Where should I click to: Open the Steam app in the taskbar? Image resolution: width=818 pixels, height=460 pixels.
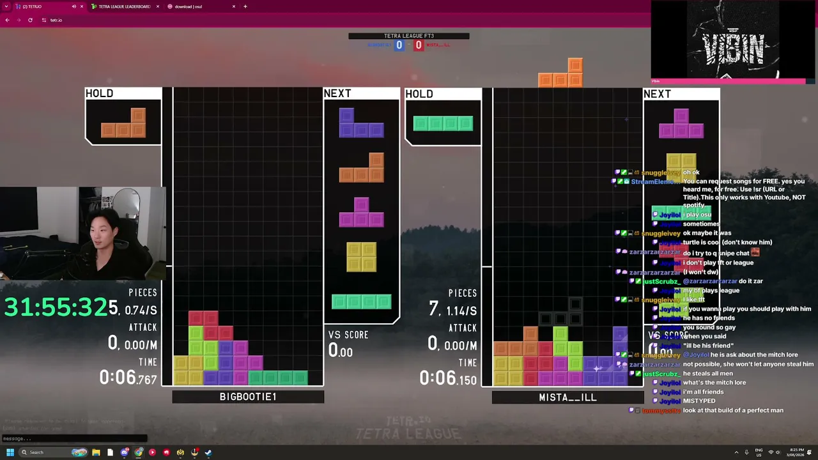click(208, 452)
